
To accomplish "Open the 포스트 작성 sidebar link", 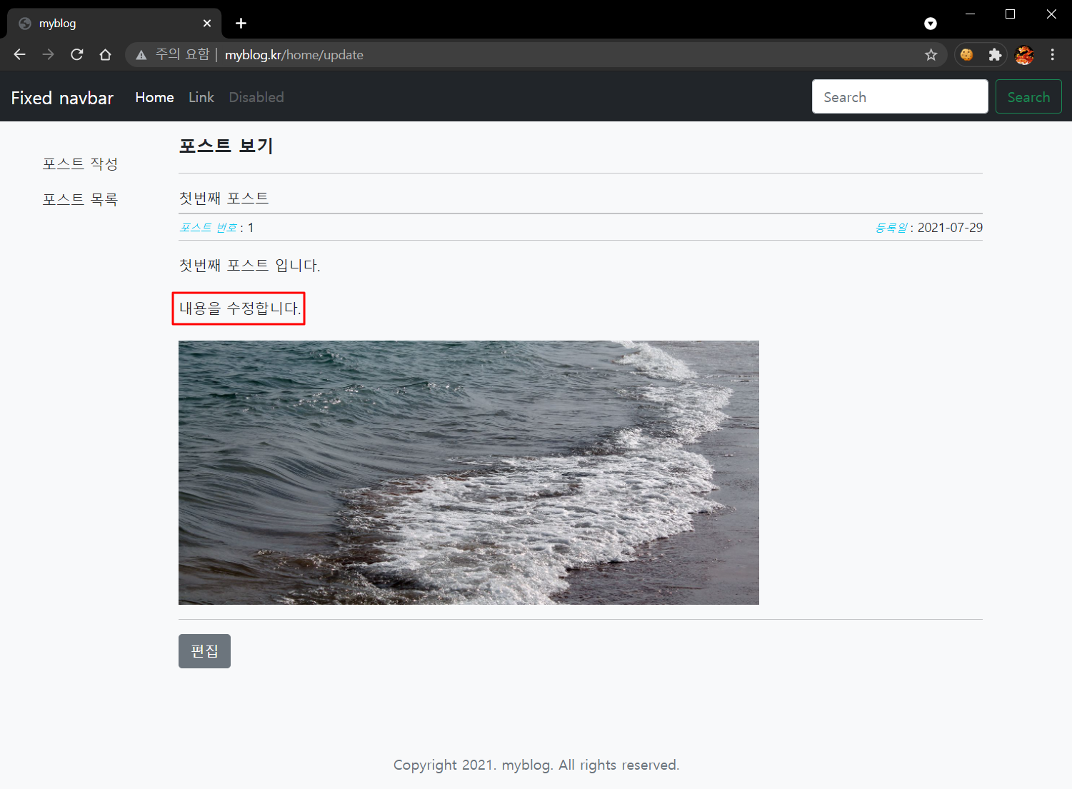I will coord(80,164).
